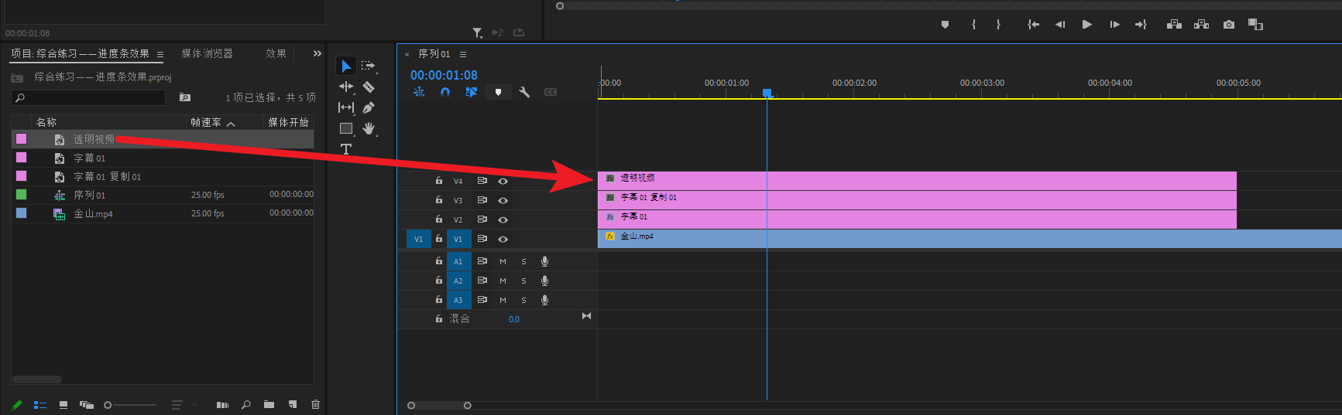1342x415 pixels.
Task: Open timeline display settings wrench
Action: point(524,92)
